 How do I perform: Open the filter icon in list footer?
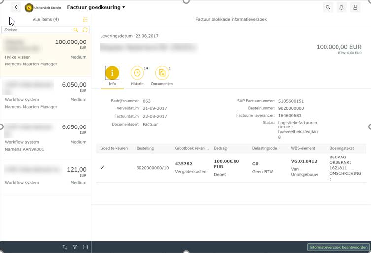point(75,247)
